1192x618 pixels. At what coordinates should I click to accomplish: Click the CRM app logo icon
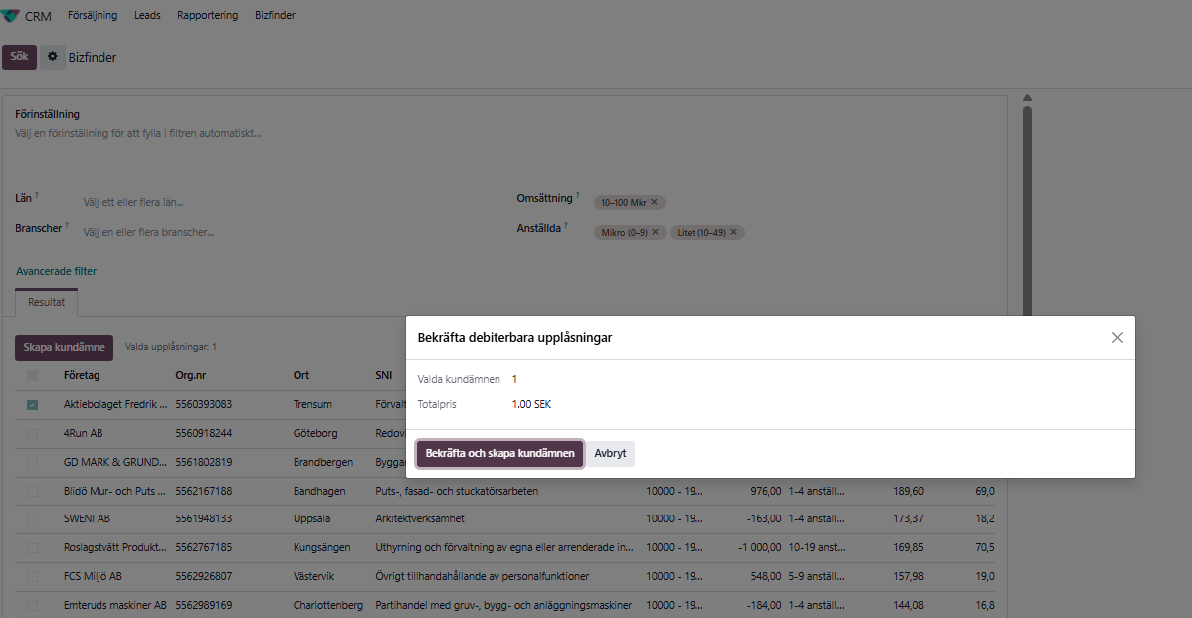[10, 15]
